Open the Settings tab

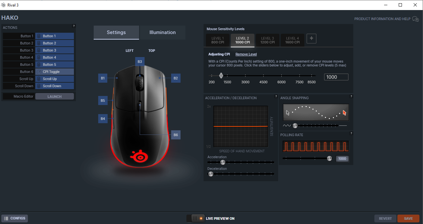(116, 32)
